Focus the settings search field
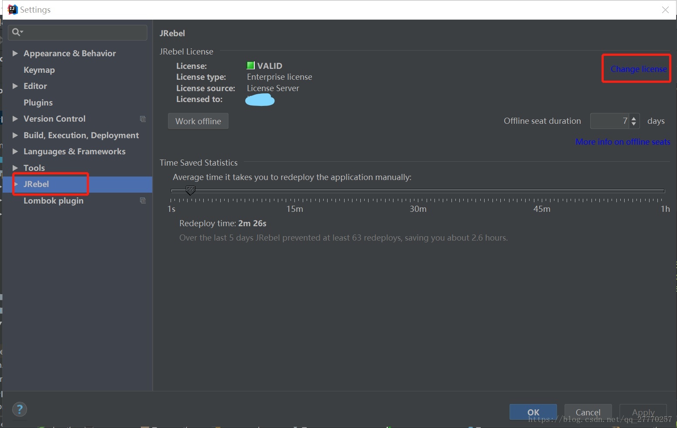Viewport: 677px width, 428px height. tap(78, 32)
